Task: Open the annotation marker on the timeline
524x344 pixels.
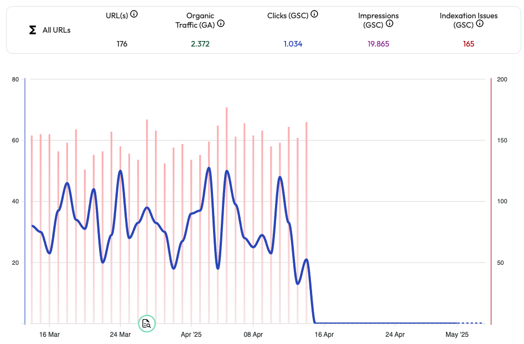Action: [147, 324]
